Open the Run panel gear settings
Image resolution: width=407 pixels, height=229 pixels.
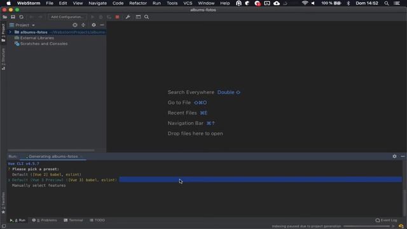coord(394,156)
